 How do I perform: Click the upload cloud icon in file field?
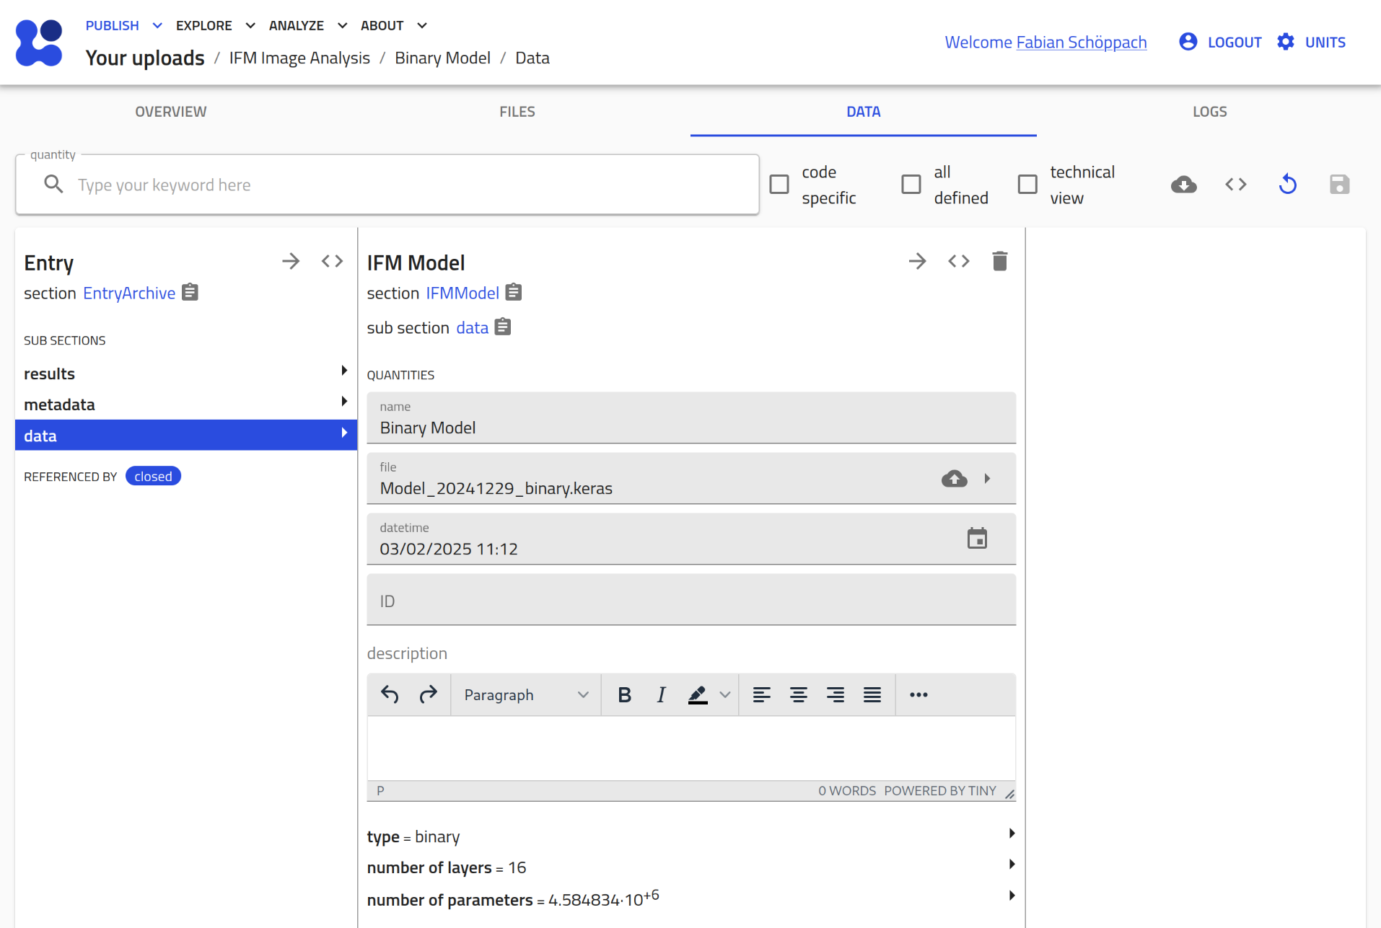(x=954, y=479)
